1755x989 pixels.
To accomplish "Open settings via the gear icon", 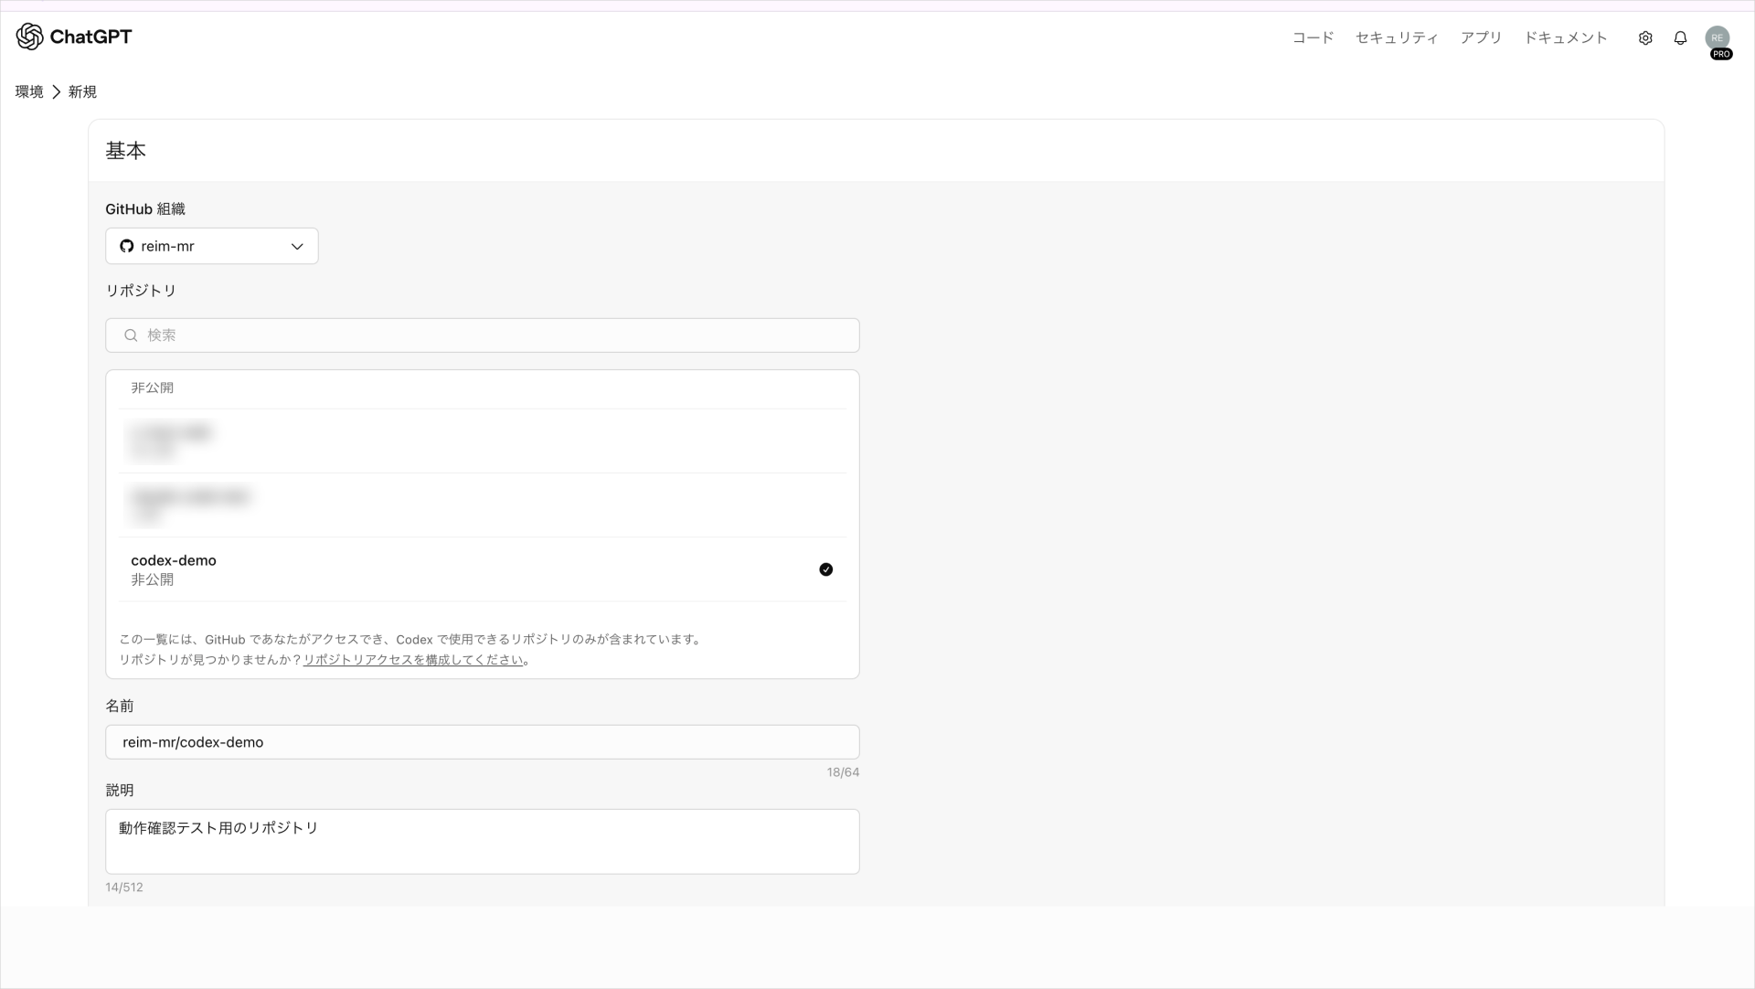I will pos(1645,38).
